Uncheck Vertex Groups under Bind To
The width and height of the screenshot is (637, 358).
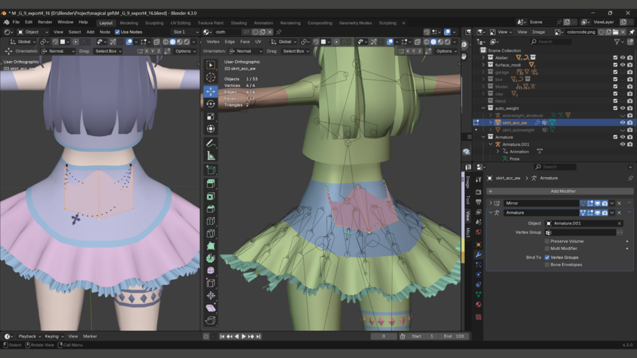(547, 257)
